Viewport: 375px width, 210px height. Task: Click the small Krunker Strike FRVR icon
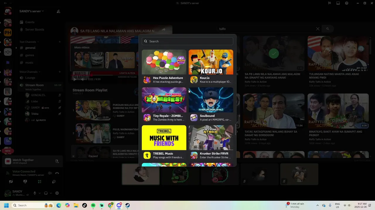[x=194, y=155]
